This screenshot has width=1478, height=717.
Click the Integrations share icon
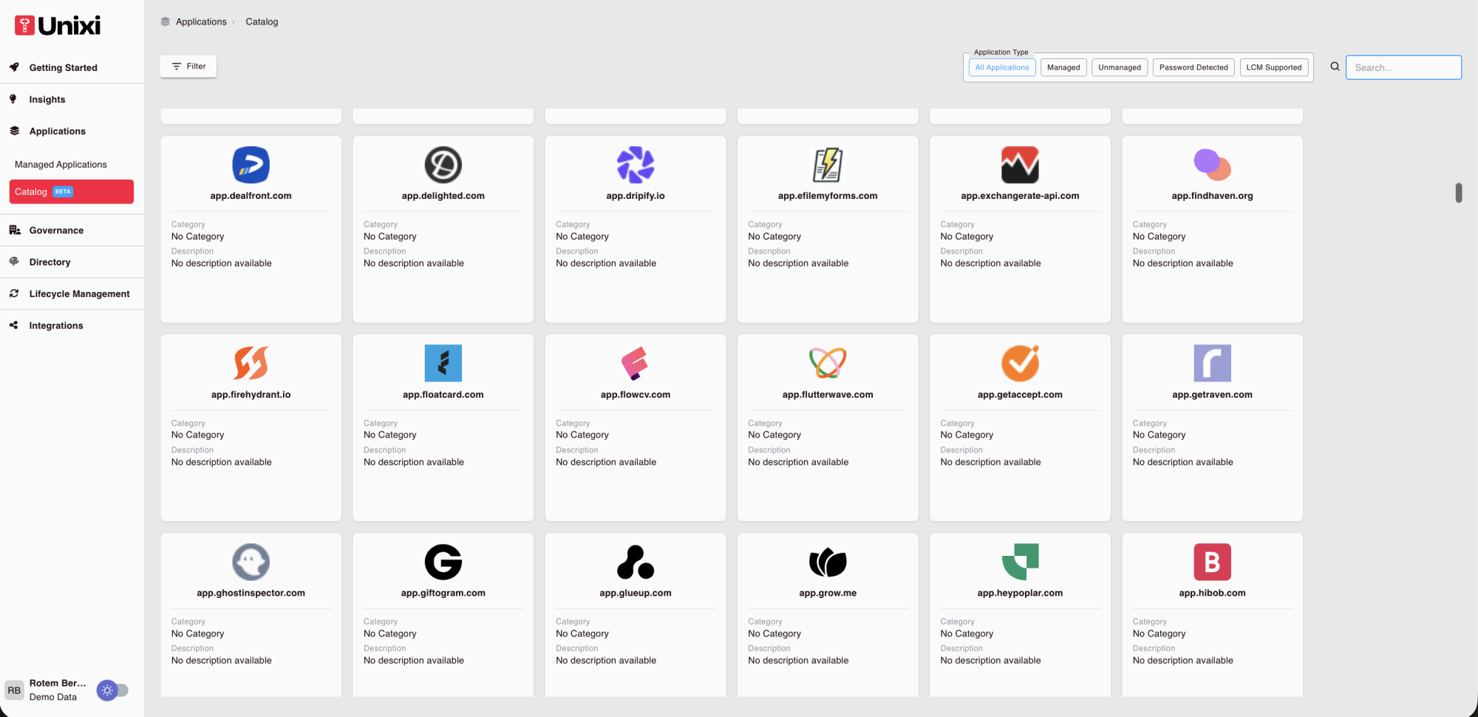(x=14, y=325)
